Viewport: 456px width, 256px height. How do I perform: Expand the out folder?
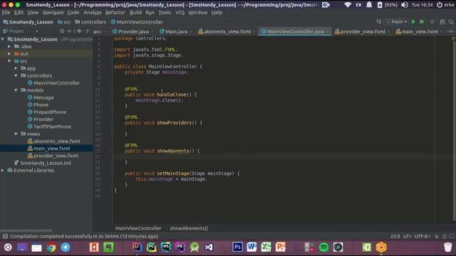9,54
